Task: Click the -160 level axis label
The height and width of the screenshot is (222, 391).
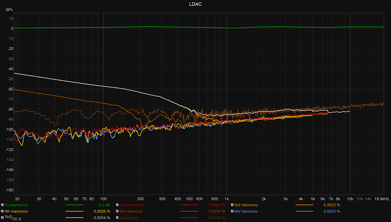Action: [9, 190]
